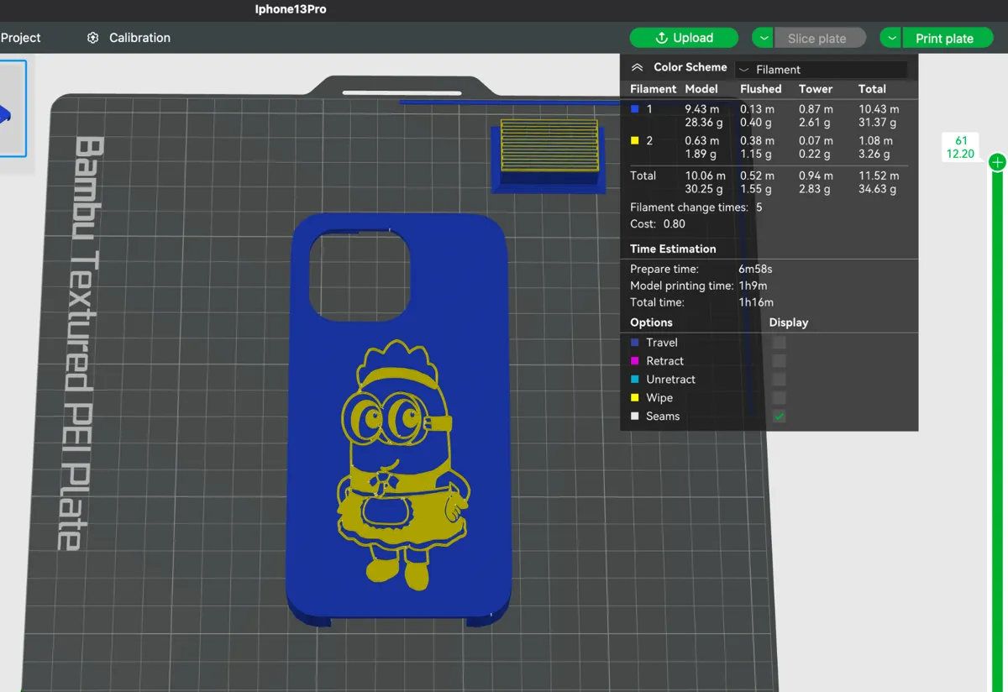This screenshot has width=1008, height=692.
Task: Collapse the Color Scheme panel
Action: 637,67
